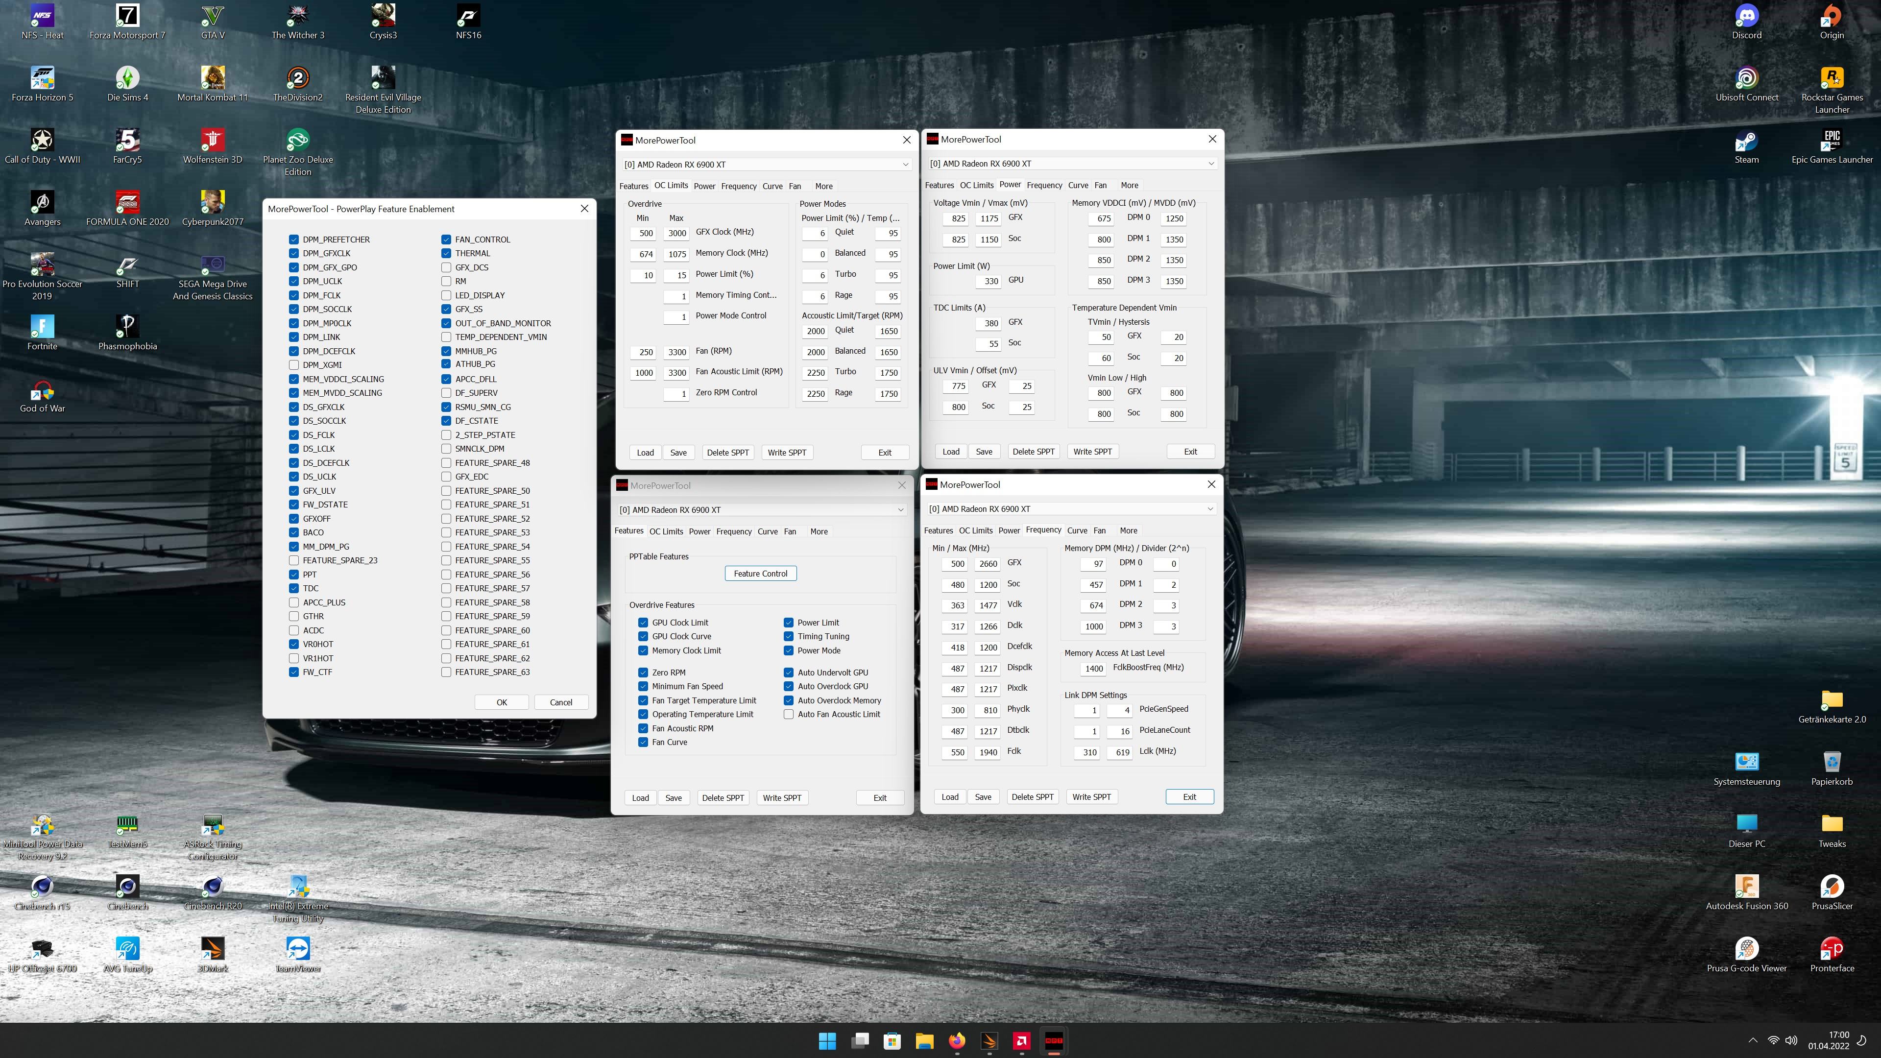
Task: Open the Origin desktop shortcut
Action: [x=1832, y=22]
